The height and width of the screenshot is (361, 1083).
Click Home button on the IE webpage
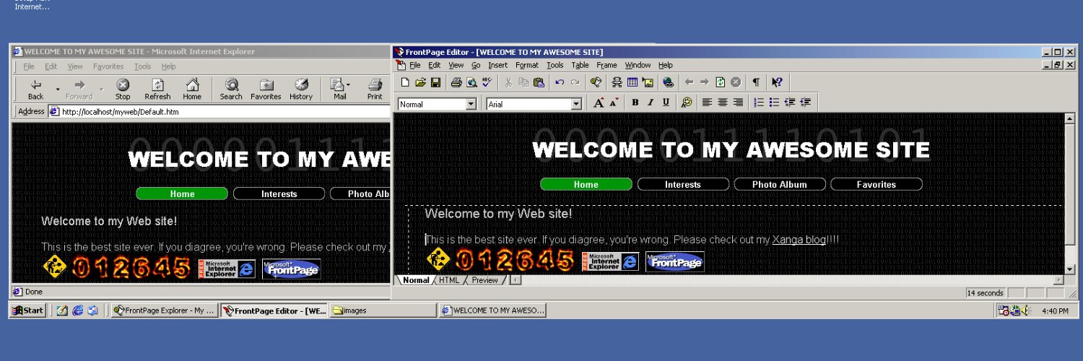click(182, 193)
